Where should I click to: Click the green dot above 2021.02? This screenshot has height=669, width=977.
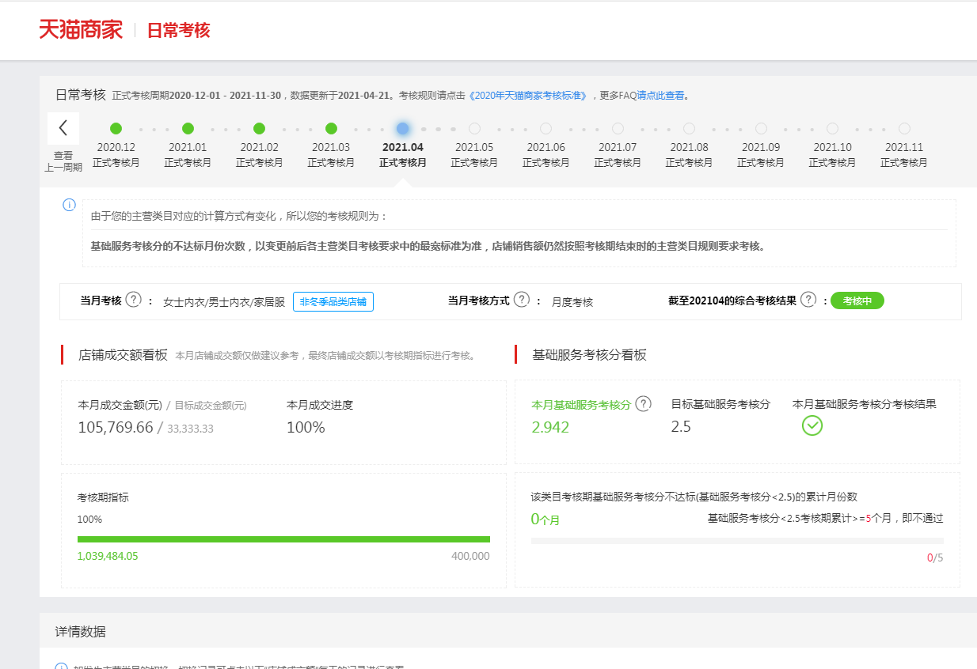click(x=259, y=128)
